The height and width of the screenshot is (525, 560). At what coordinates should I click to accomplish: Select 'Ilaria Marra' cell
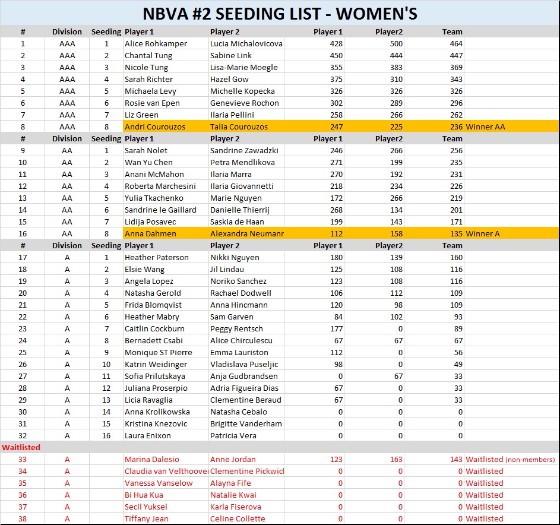pyautogui.click(x=246, y=174)
